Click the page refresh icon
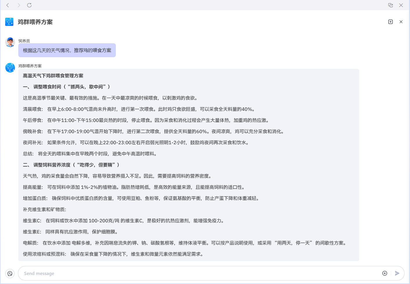This screenshot has width=410, height=284. click(x=29, y=5)
